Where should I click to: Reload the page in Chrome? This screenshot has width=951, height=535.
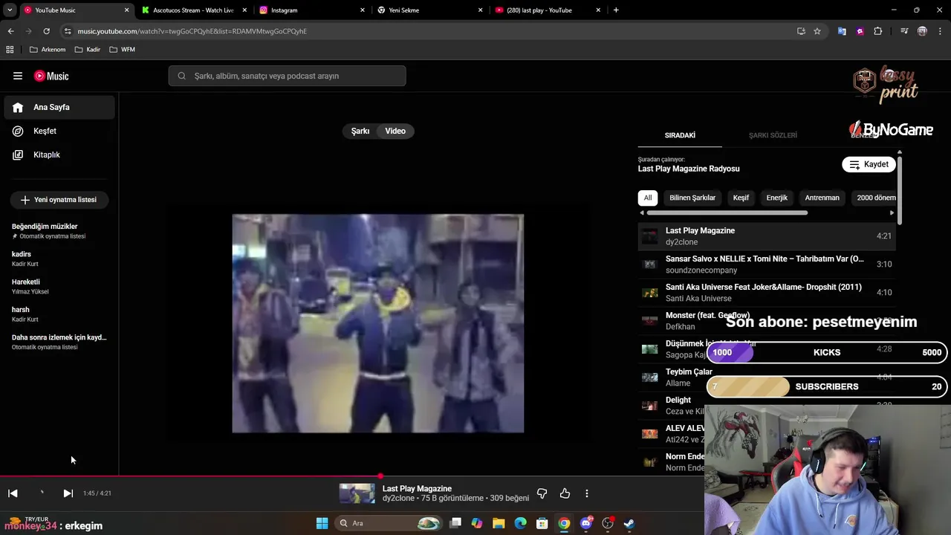click(46, 31)
